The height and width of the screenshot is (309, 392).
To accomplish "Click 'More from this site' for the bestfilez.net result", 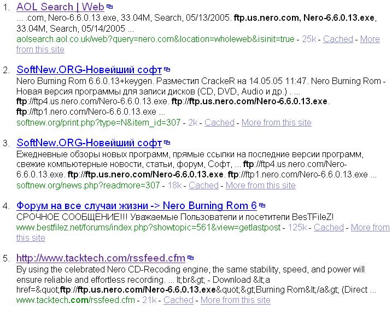I will click(370, 227).
